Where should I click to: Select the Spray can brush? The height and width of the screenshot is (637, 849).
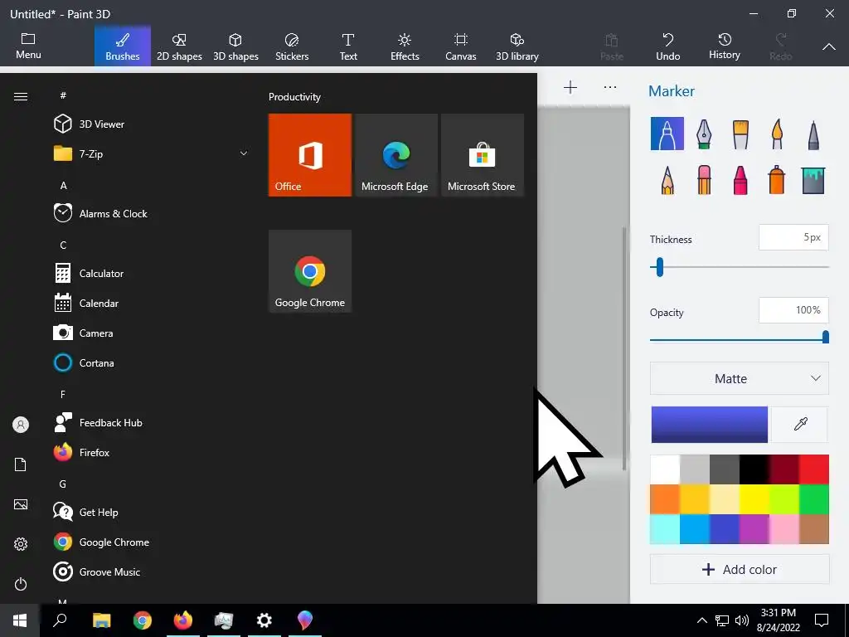776,179
